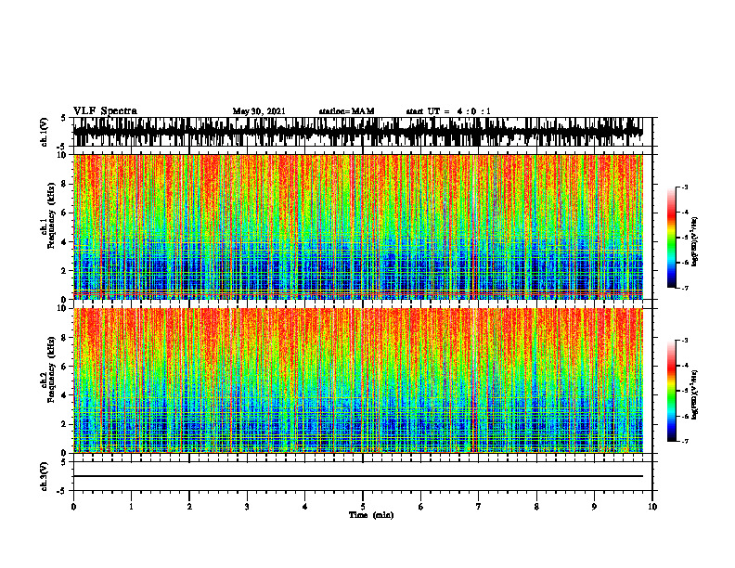Click ch.2 frequency tick label "8"
Image resolution: width=735 pixels, height=568 pixels.
tap(64, 338)
